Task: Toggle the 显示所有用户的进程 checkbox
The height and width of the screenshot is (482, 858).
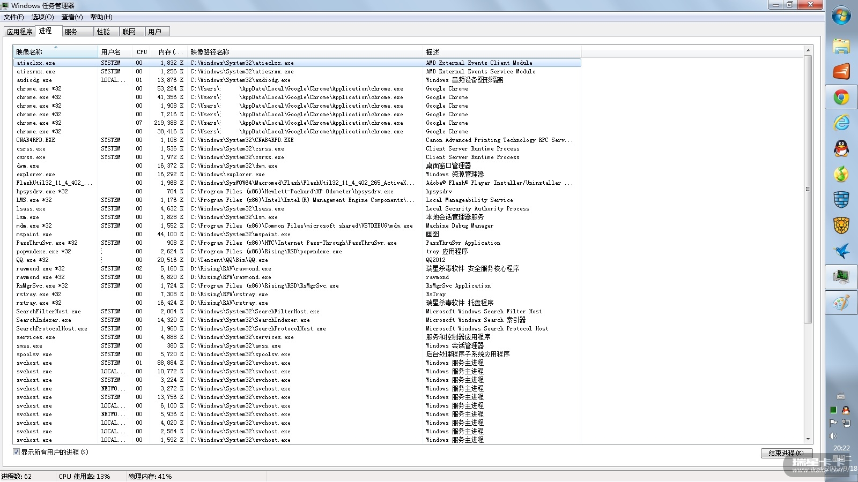Action: coord(16,452)
